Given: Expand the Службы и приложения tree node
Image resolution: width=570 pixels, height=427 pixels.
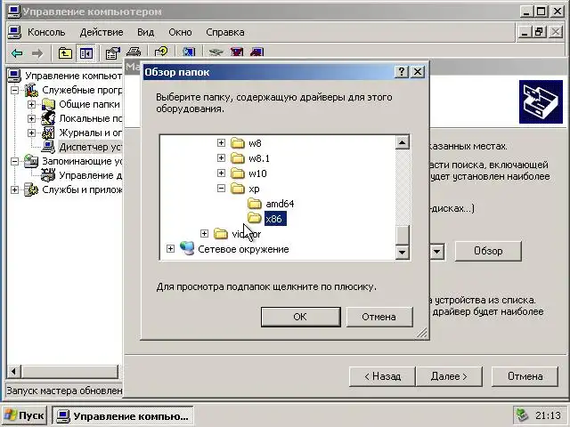Looking at the screenshot, I should (14, 189).
